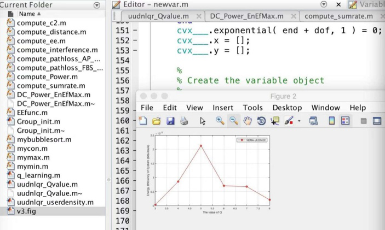Activate the Zoom Out magnifier tool

[234, 121]
